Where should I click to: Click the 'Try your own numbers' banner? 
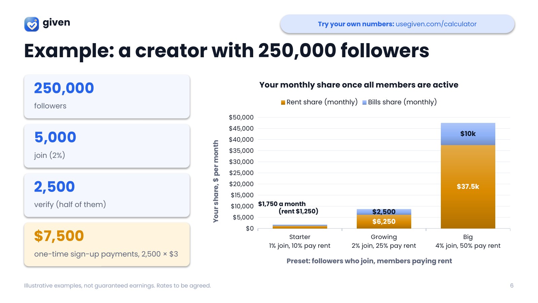pyautogui.click(x=397, y=24)
